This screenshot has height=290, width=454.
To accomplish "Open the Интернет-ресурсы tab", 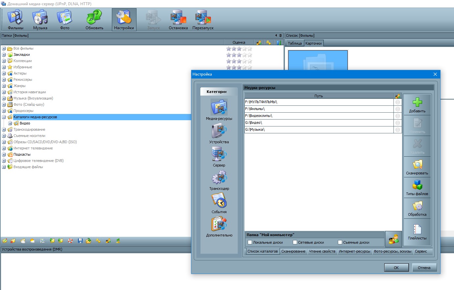I will tap(354, 252).
